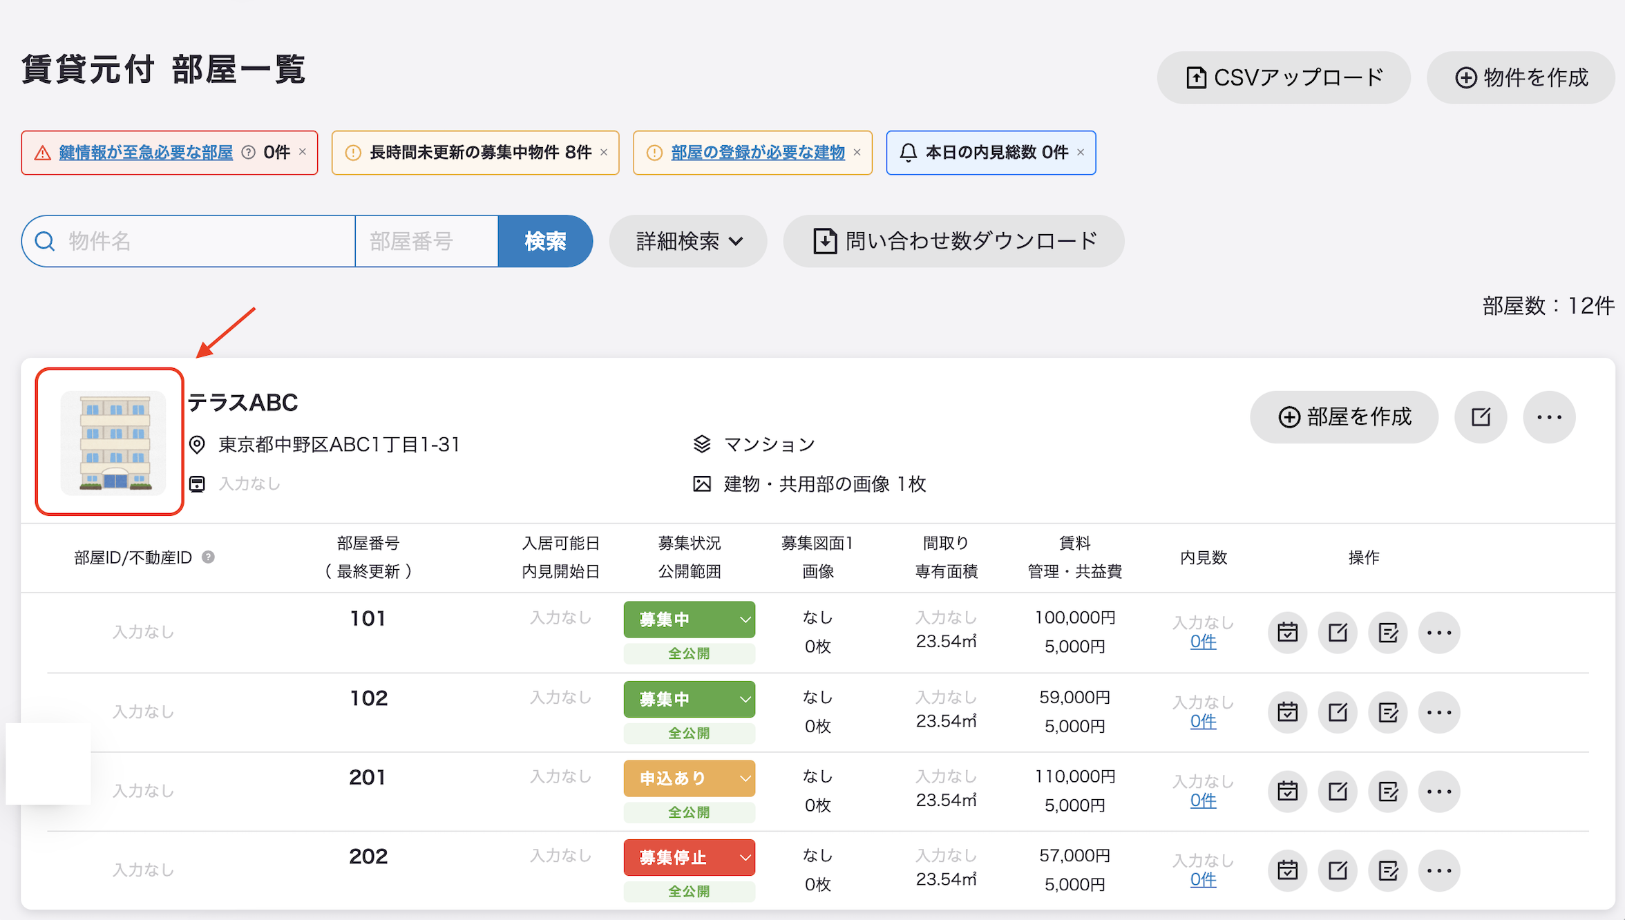1625x920 pixels.
Task: Click the blue 検索 button
Action: click(x=545, y=241)
